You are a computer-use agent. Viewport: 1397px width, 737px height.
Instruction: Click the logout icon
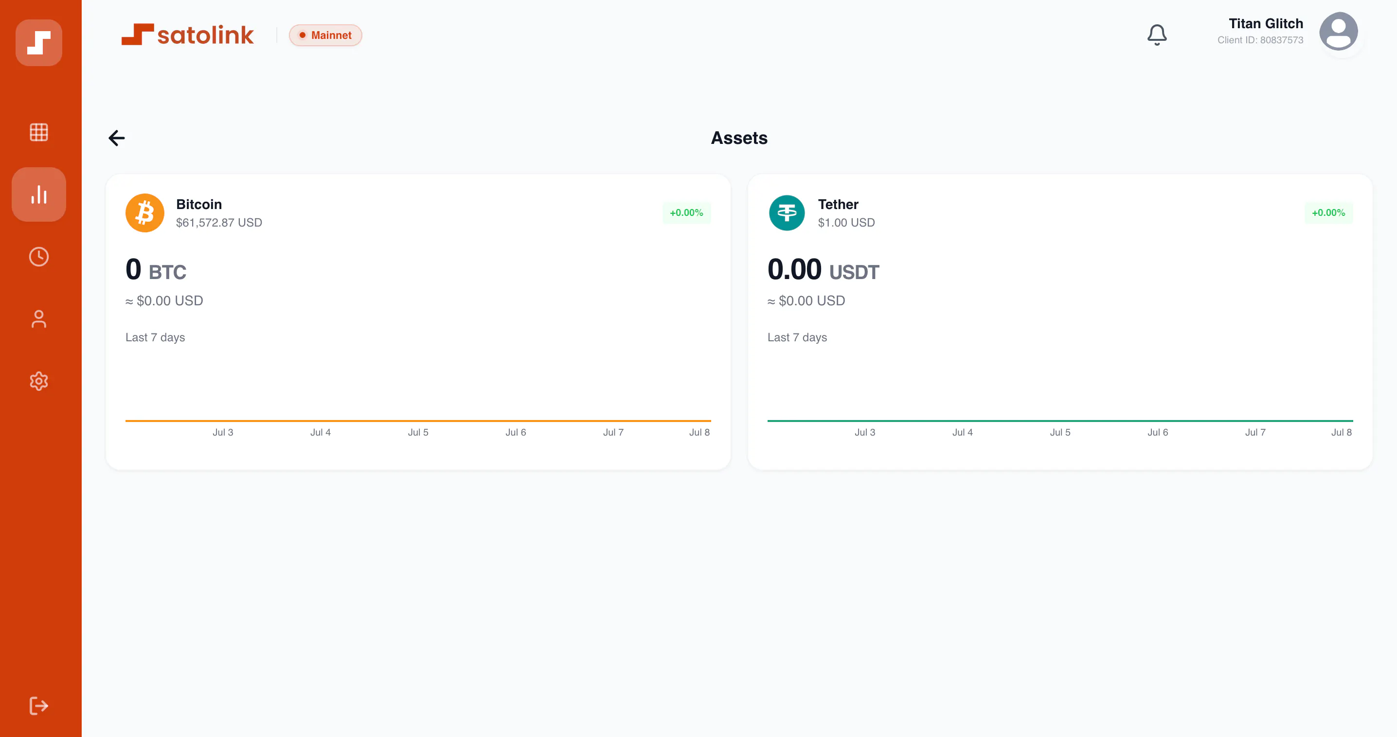tap(38, 706)
